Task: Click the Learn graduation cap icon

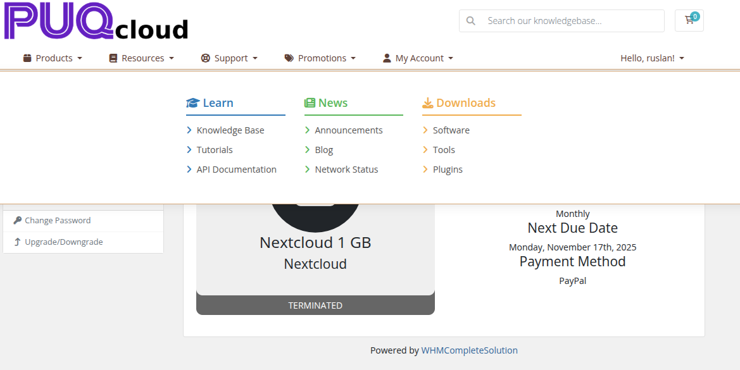Action: pyautogui.click(x=192, y=103)
